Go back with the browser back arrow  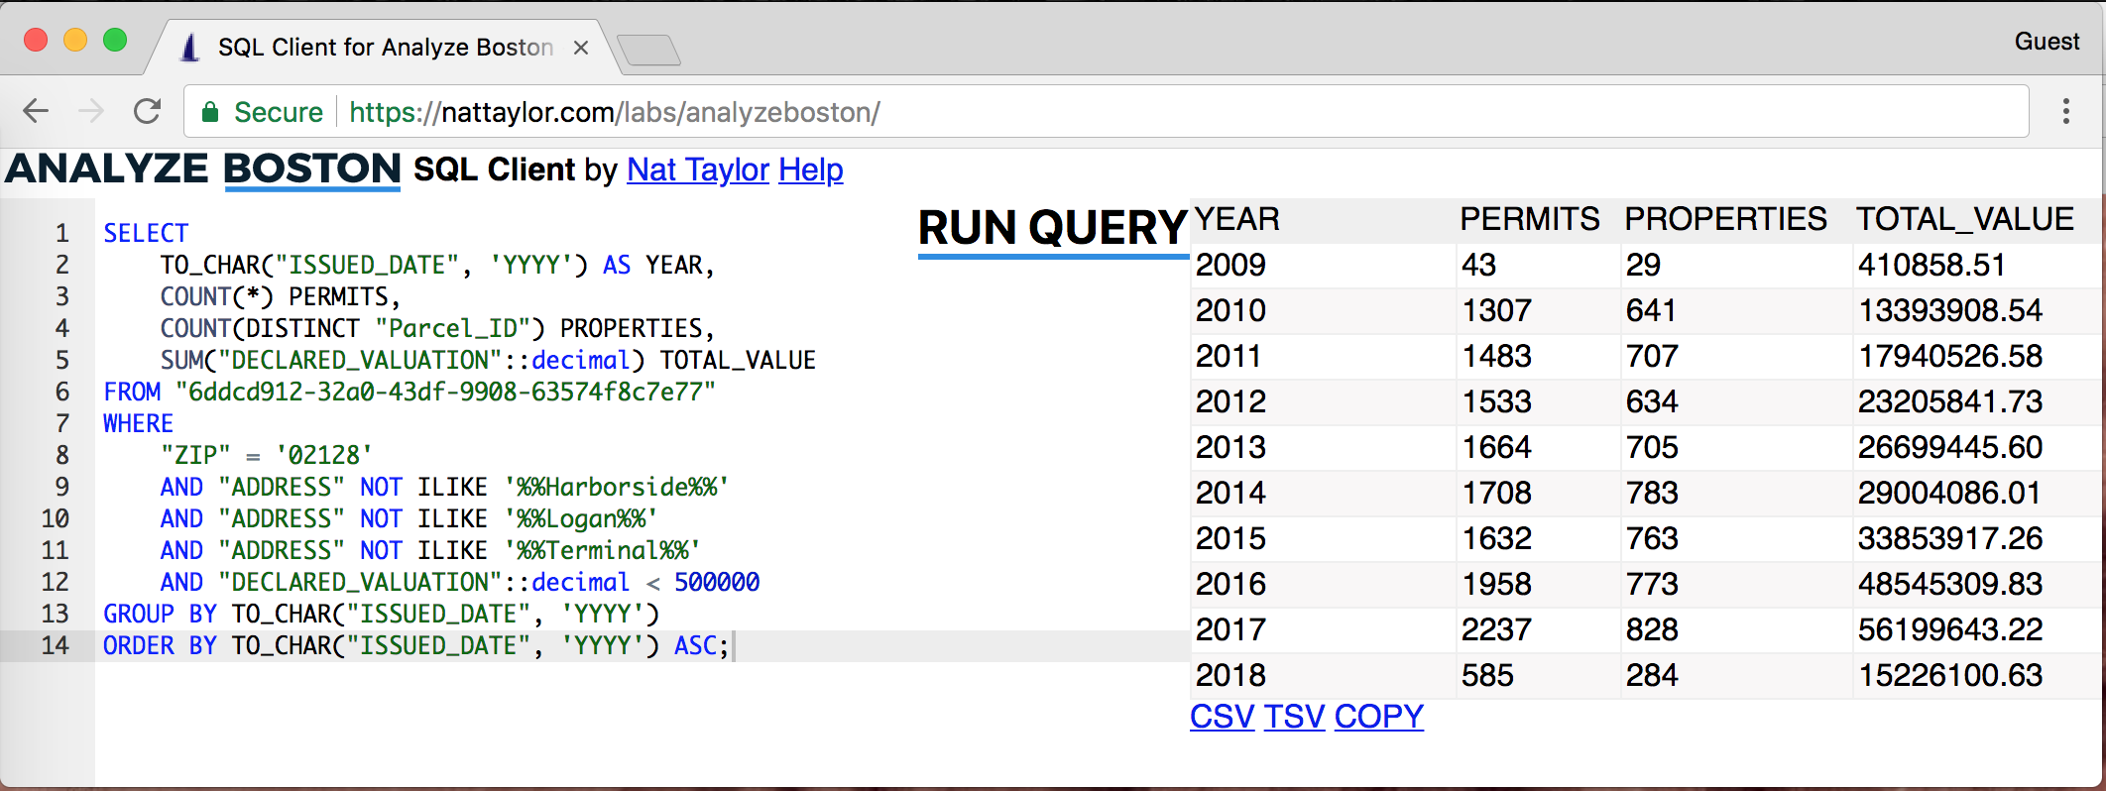pos(36,111)
